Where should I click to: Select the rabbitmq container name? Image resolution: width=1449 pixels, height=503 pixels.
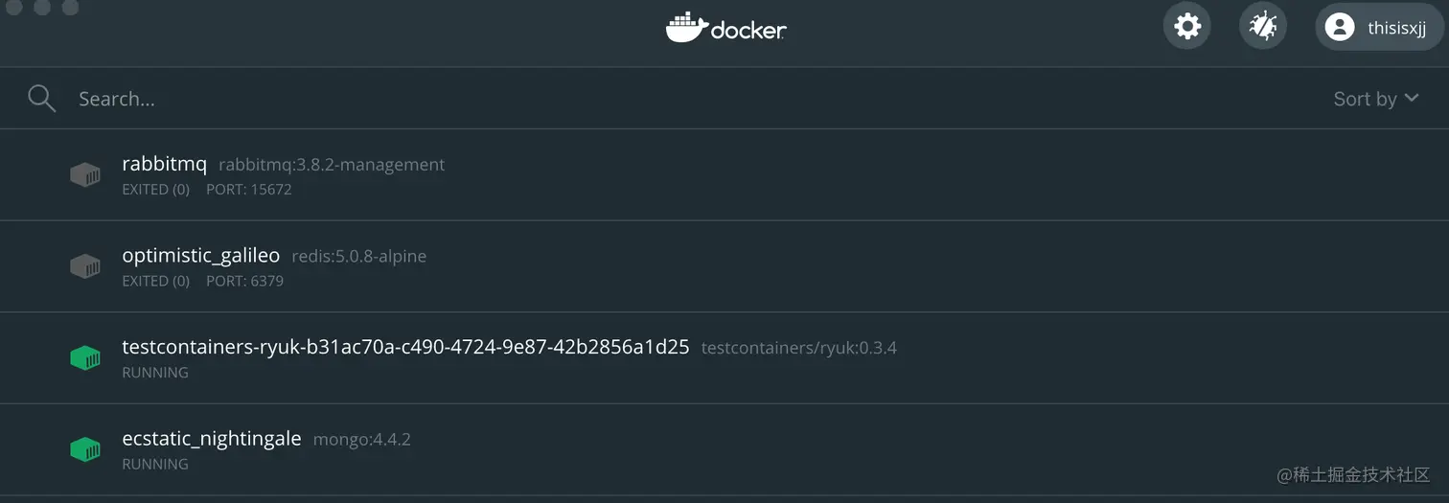click(x=165, y=164)
